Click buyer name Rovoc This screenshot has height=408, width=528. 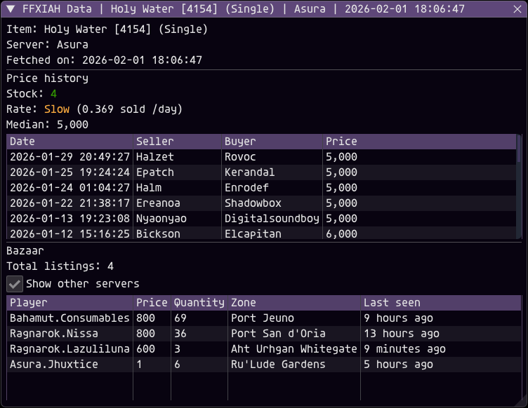240,156
